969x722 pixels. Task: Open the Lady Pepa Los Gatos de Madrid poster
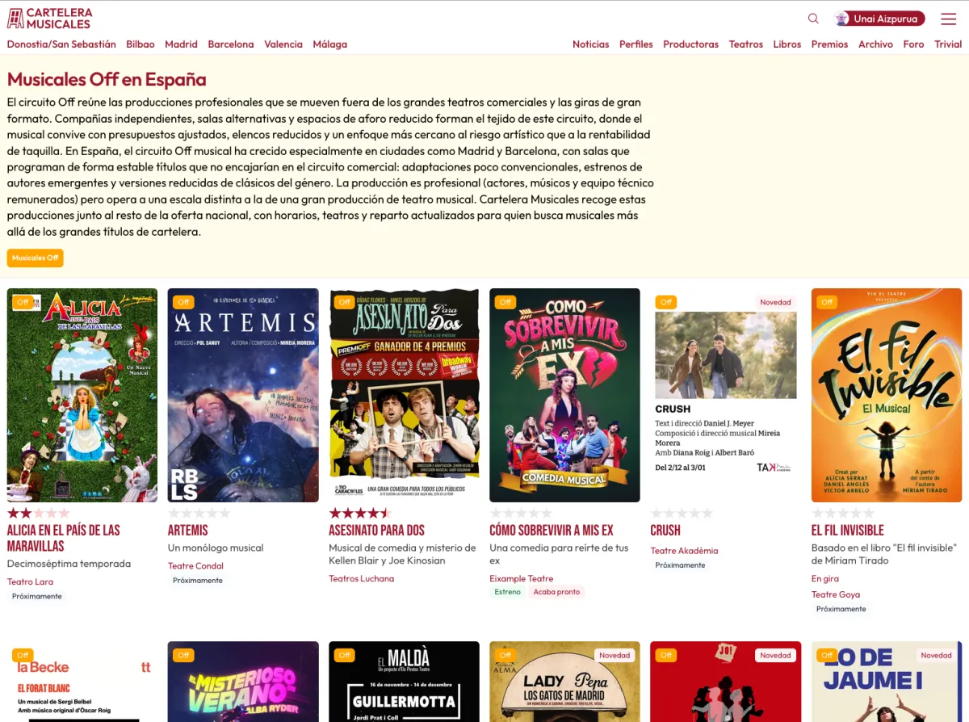[564, 682]
